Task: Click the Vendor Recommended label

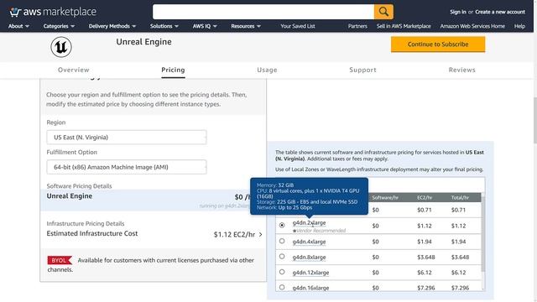Action: point(319,231)
